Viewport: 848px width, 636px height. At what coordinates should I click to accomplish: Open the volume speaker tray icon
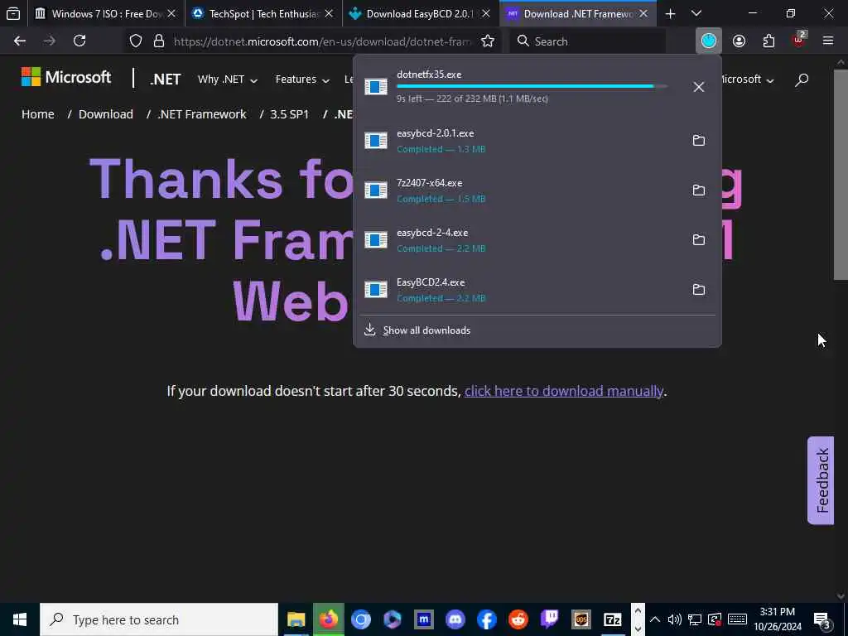674,619
